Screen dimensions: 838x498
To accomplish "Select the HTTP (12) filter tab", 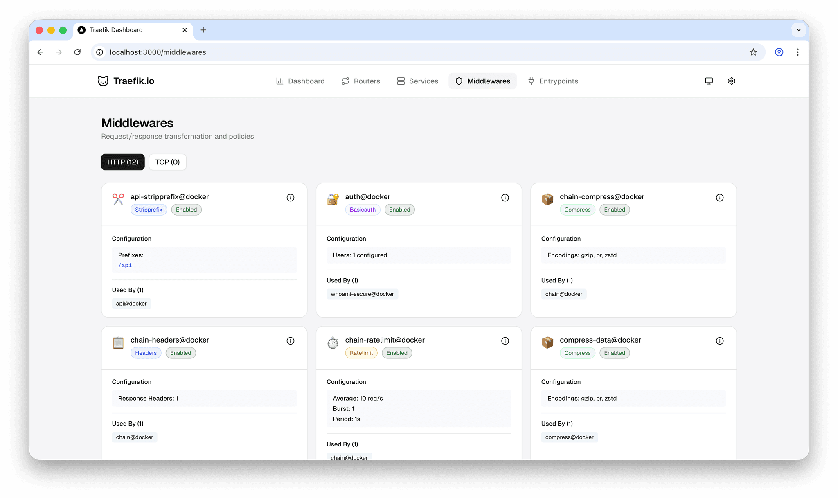I will click(122, 162).
